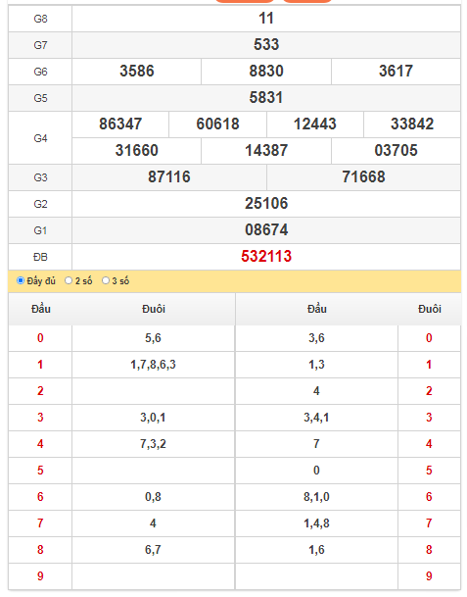Click the right "Đuôi" column header
Image resolution: width=467 pixels, height=597 pixels.
[430, 309]
